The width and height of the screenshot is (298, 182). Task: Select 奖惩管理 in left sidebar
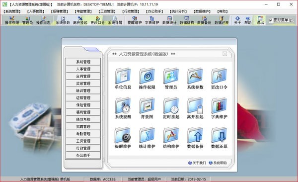click(83, 84)
